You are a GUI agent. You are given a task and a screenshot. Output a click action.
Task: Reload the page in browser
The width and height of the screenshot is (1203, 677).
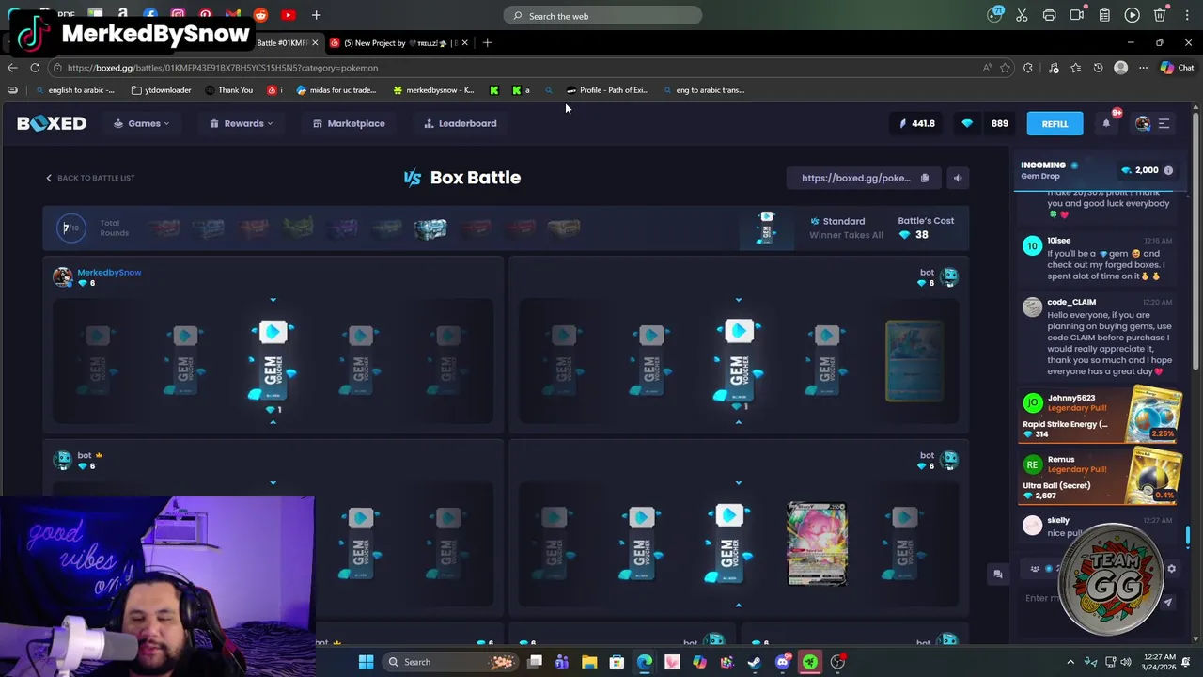[35, 68]
